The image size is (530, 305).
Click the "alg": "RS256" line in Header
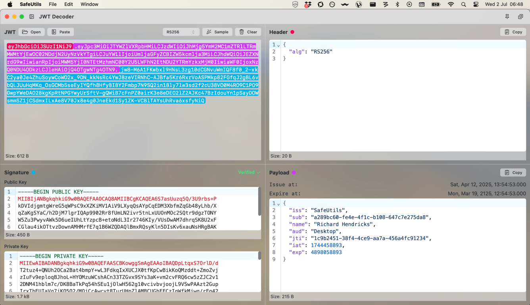click(310, 52)
